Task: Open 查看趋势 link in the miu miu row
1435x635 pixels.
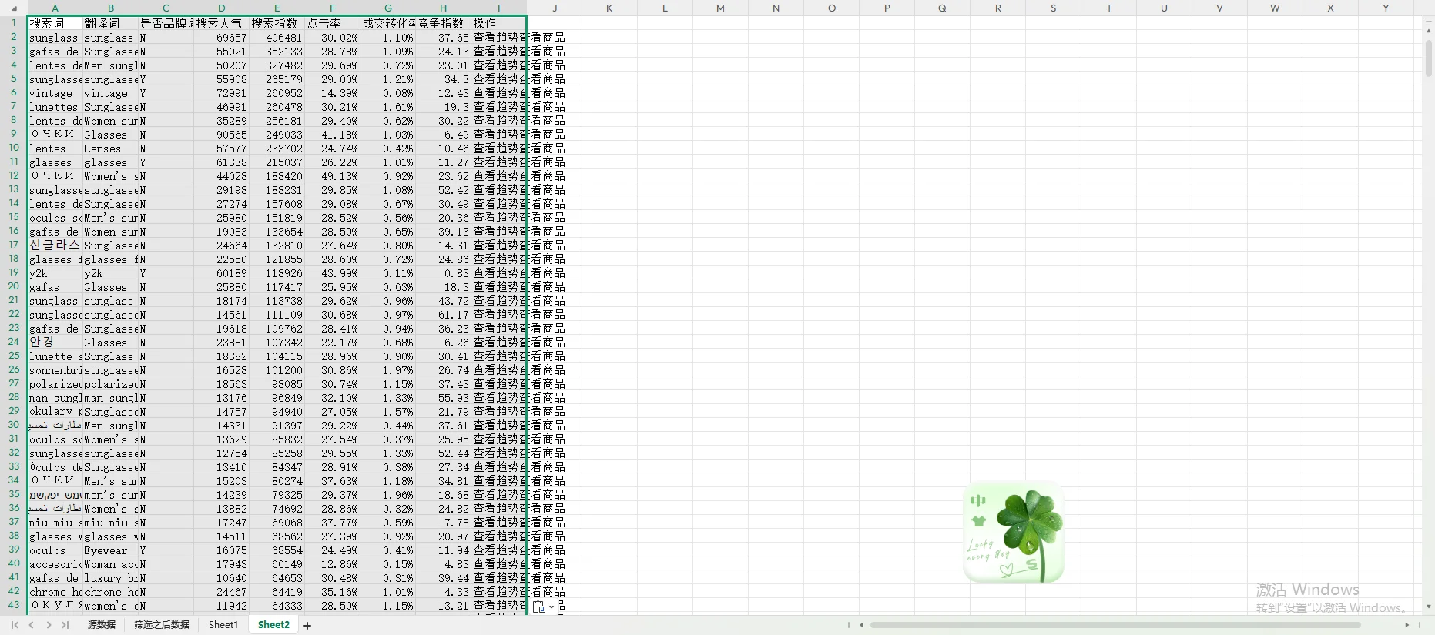Action: [x=496, y=523]
